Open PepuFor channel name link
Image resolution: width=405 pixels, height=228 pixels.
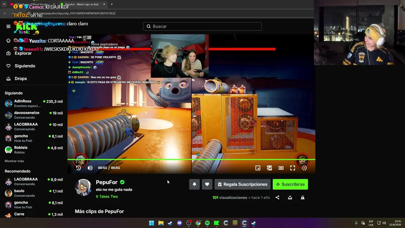click(x=107, y=182)
